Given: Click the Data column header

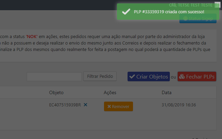Looking at the screenshot, I should coord(166,92).
